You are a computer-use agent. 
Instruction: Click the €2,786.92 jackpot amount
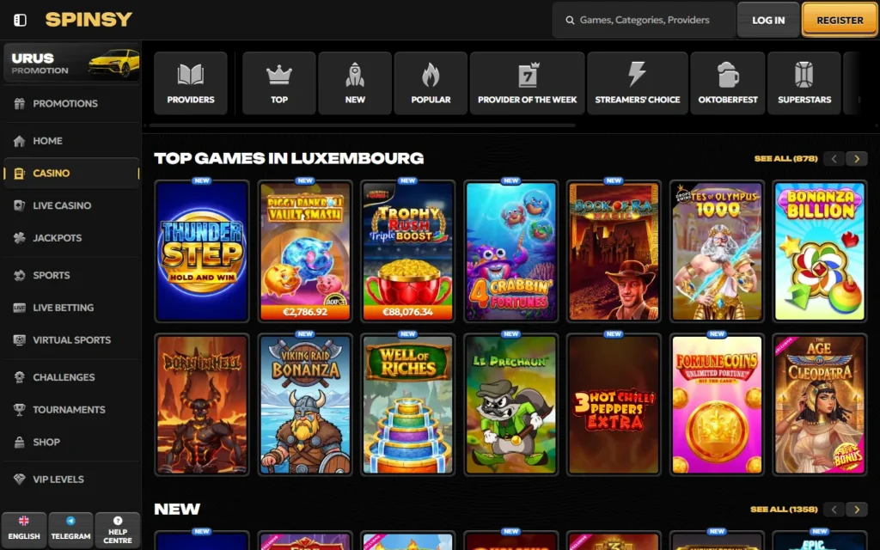305,312
